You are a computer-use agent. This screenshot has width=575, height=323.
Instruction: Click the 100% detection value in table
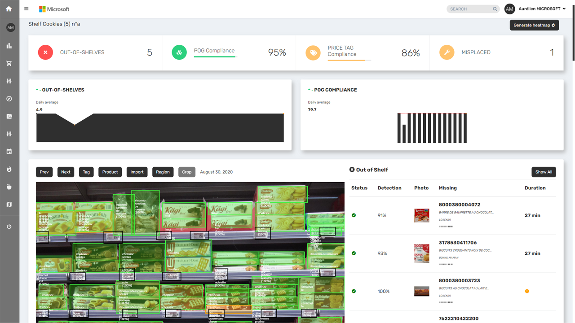(x=384, y=291)
